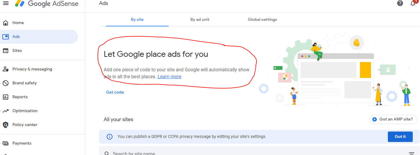Click the Google AdSense logo

click(47, 3)
